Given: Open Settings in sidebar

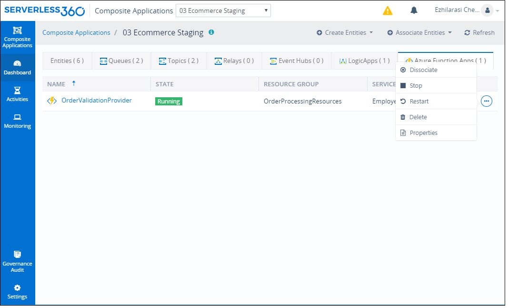Looking at the screenshot, I should coord(18,292).
